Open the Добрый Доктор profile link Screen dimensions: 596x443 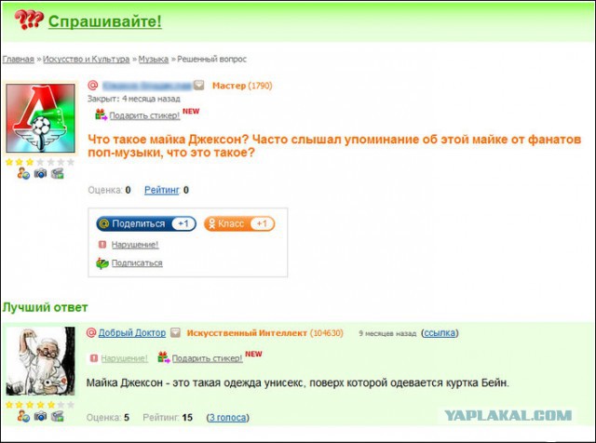pos(132,333)
